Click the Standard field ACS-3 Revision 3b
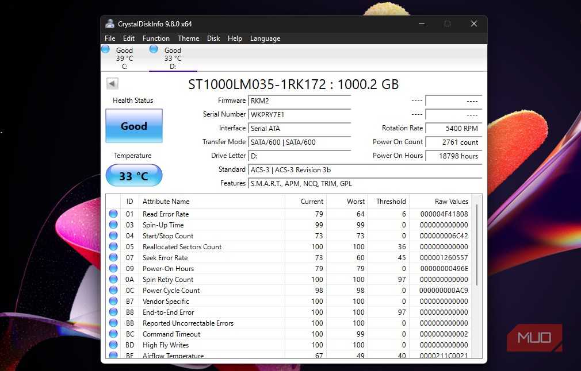This screenshot has height=371, width=581. (365, 170)
